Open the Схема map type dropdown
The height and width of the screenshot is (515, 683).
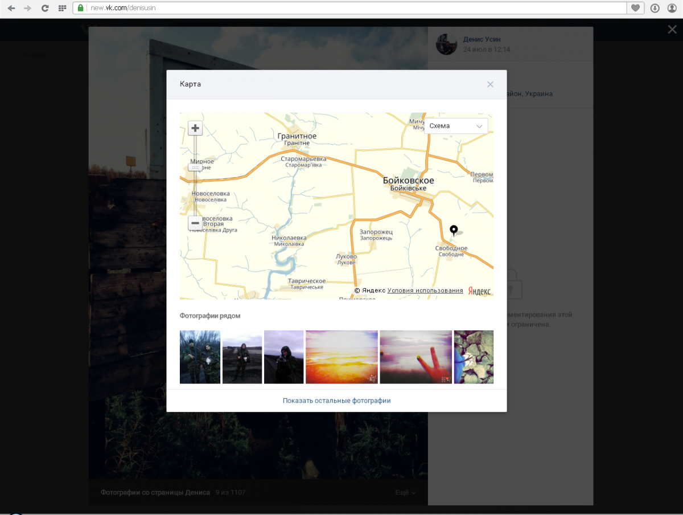point(456,126)
